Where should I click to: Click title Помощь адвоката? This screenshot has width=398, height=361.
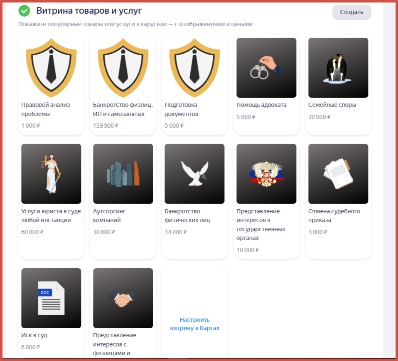[261, 105]
